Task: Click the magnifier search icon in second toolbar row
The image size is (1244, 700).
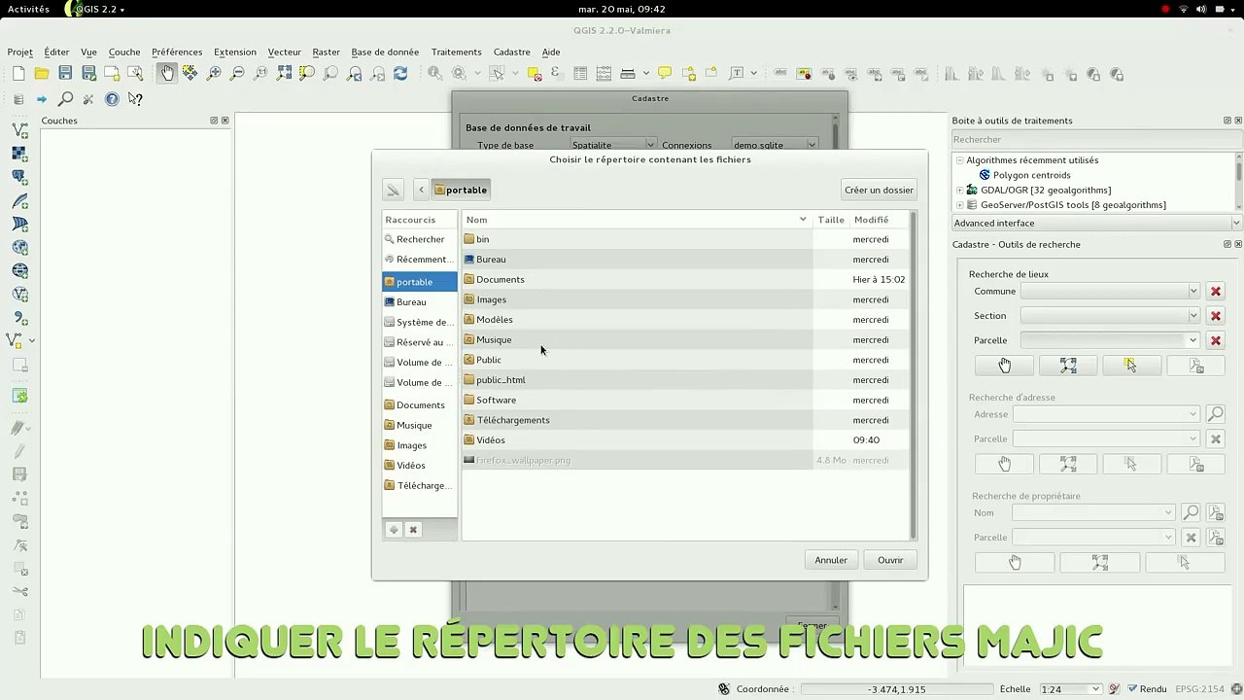Action: [65, 99]
